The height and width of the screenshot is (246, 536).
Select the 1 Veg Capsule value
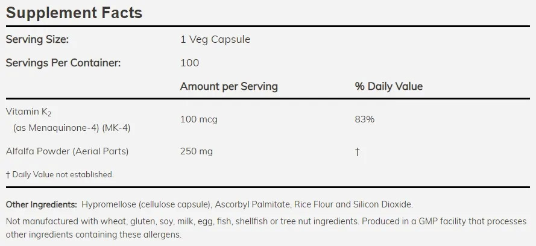pos(215,40)
